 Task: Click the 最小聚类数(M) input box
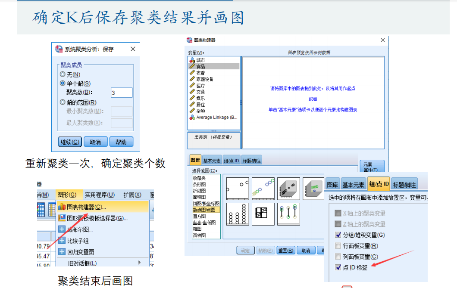pyautogui.click(x=122, y=111)
